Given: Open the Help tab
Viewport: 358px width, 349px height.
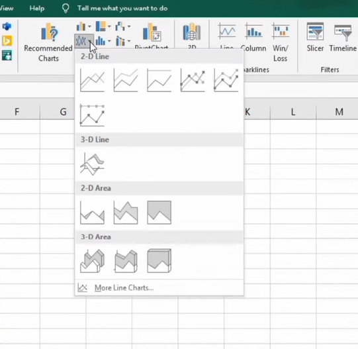Looking at the screenshot, I should (37, 8).
